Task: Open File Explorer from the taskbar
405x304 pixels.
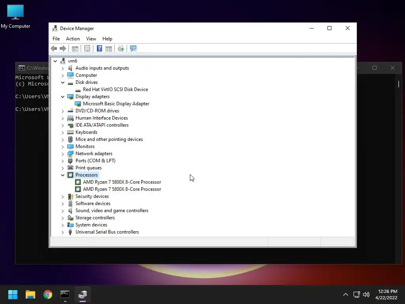Action: pos(30,294)
